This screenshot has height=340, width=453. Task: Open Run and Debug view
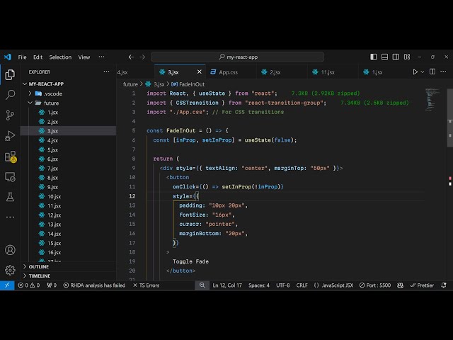10,135
